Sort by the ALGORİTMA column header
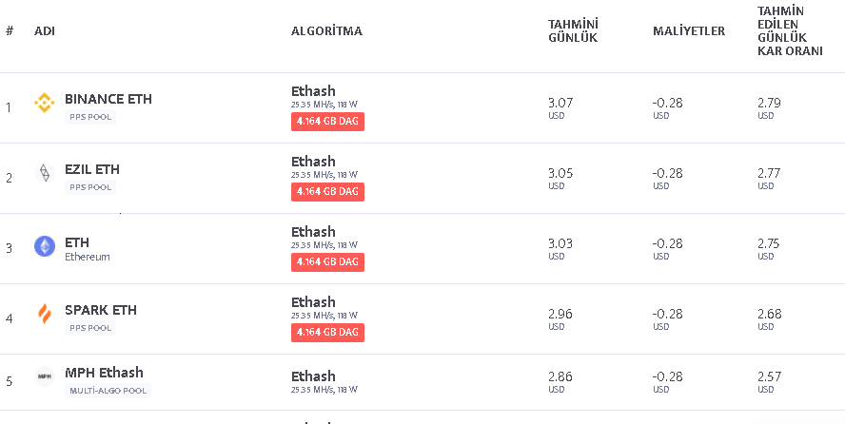 coord(326,31)
